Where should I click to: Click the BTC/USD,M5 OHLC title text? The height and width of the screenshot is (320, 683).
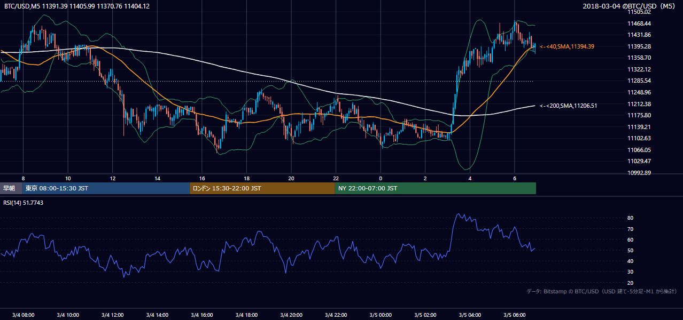pyautogui.click(x=77, y=6)
